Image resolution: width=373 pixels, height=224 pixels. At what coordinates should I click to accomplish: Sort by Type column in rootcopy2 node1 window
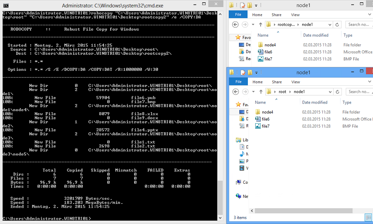click(x=348, y=35)
